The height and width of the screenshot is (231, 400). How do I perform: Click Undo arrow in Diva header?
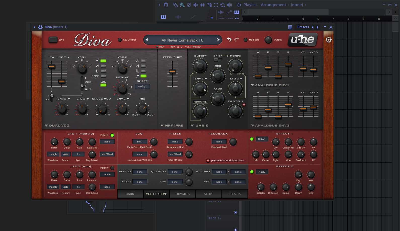[229, 40]
